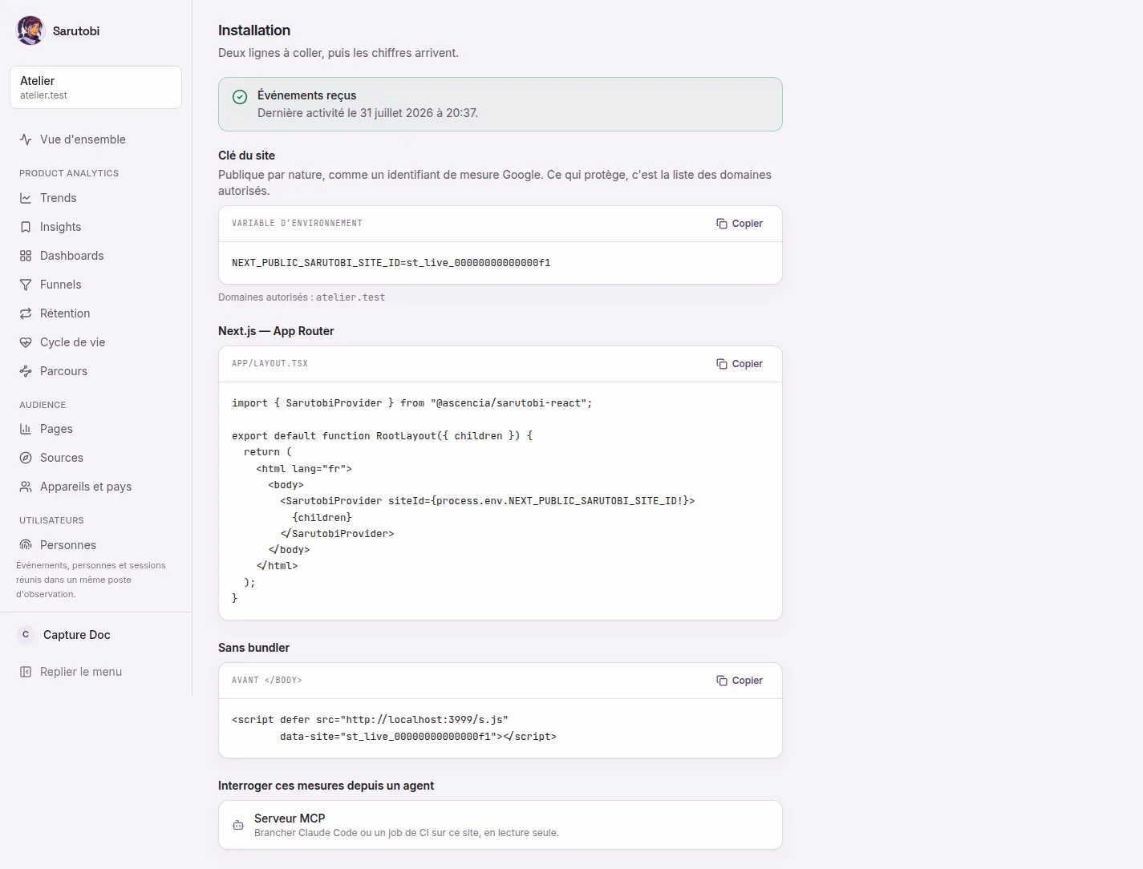Click the Sarutobi avatar logo
Viewport: 1143px width, 869px height.
[x=30, y=30]
